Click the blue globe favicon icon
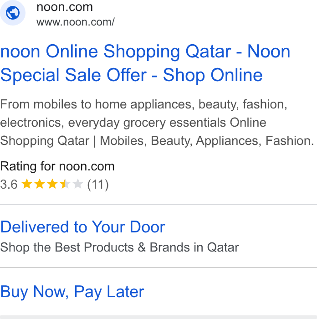317x319 pixels. pyautogui.click(x=13, y=13)
